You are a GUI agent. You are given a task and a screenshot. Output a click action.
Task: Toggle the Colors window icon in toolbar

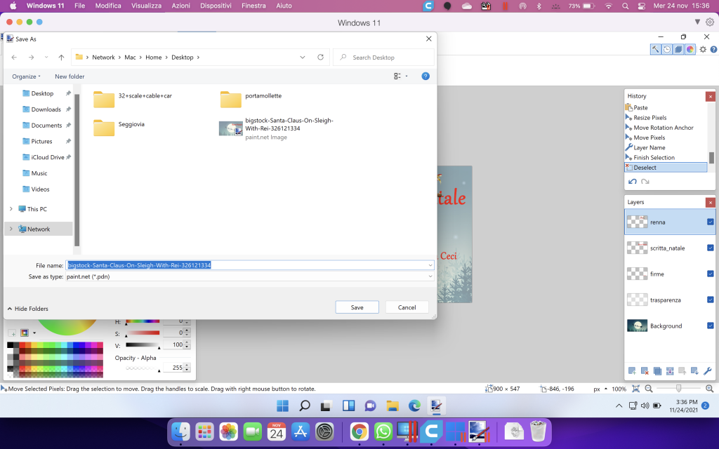pyautogui.click(x=690, y=49)
